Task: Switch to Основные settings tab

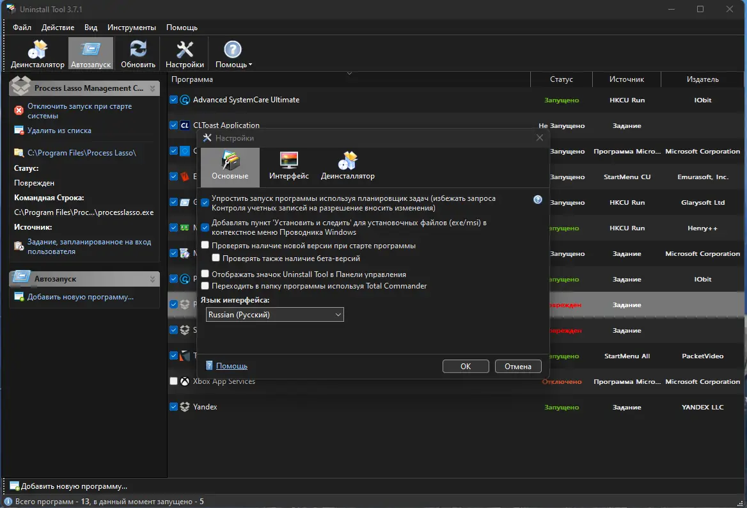Action: 230,167
